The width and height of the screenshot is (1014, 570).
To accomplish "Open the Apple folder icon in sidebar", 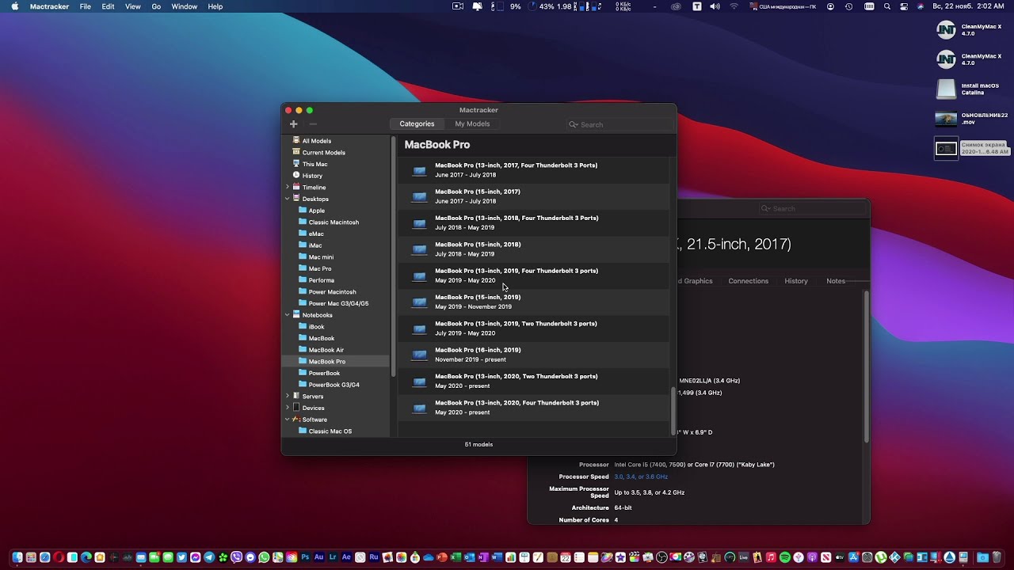I will (x=303, y=211).
